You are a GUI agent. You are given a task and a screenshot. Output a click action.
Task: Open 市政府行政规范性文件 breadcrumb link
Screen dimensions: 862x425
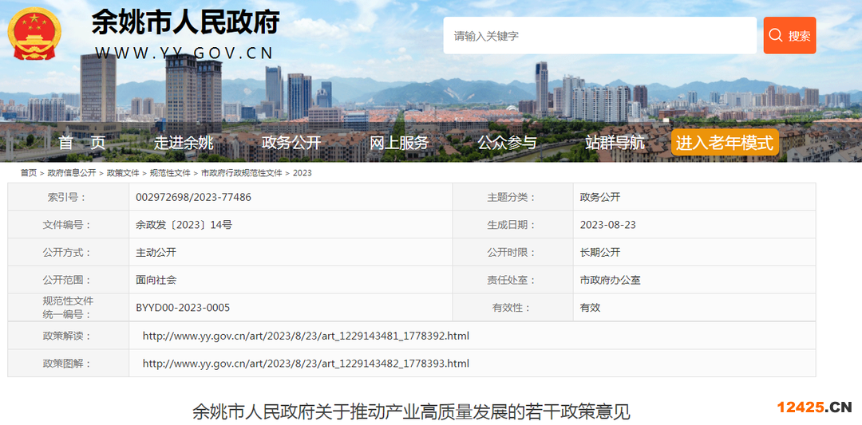click(x=241, y=173)
